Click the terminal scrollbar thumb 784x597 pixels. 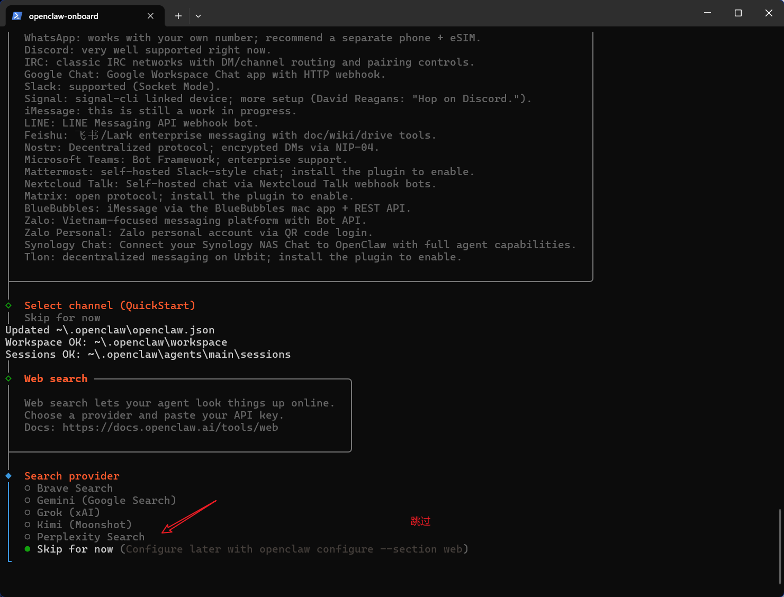click(x=780, y=546)
